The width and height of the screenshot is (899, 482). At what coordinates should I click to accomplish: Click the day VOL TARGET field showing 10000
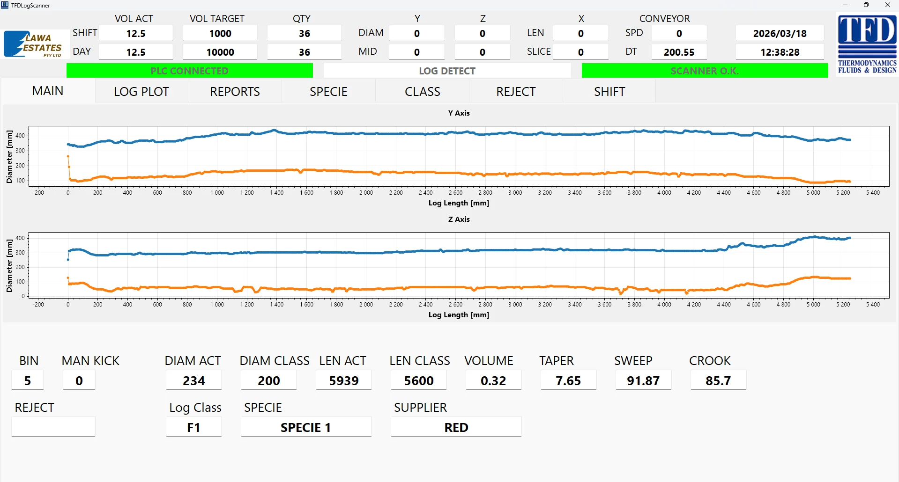(220, 52)
